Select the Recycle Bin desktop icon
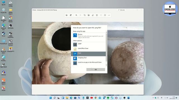Viewport: 179px width, 100px height. click(x=4, y=11)
